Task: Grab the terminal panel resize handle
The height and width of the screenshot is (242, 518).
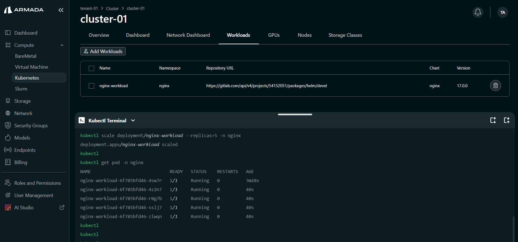Action: pos(295,114)
